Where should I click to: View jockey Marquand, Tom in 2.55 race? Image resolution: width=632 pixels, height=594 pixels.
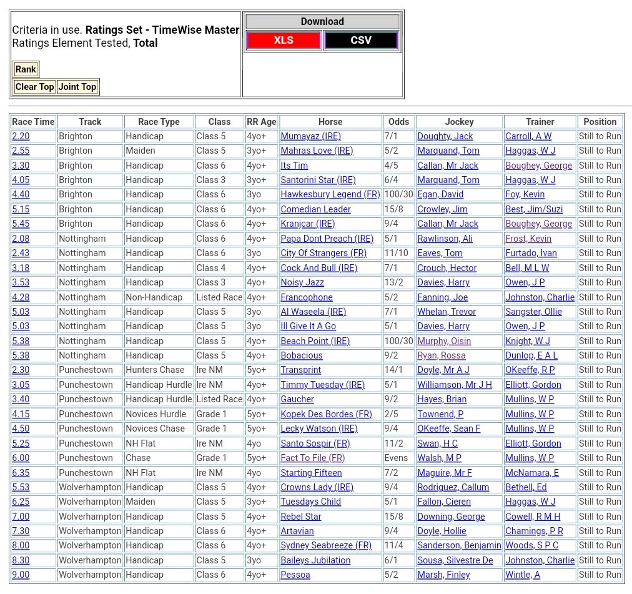(x=448, y=151)
